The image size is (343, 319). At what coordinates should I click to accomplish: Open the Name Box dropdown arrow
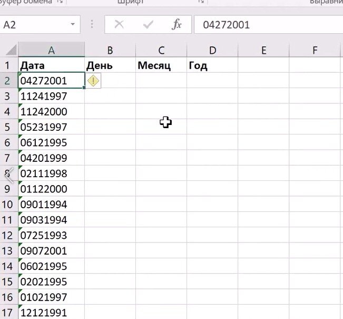(73, 24)
